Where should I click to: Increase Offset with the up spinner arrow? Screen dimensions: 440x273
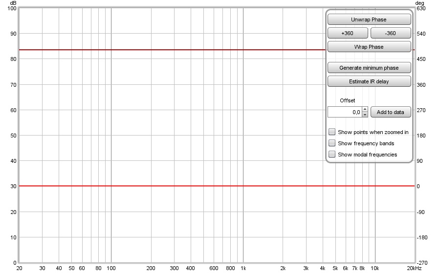coord(365,109)
